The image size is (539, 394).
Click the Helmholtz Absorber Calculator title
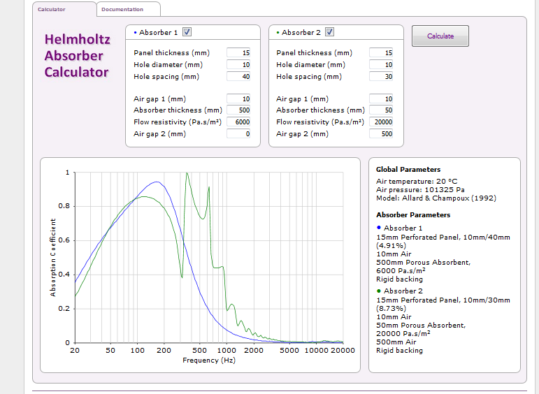[x=78, y=56]
